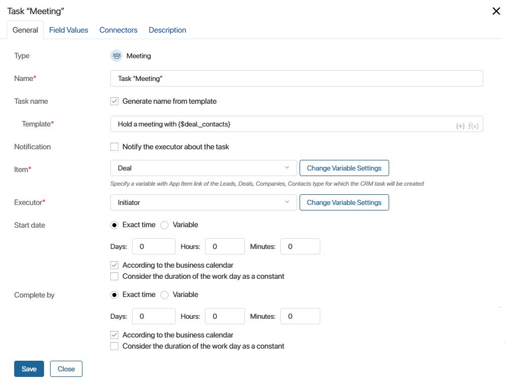Focus the Name input field

(x=297, y=78)
